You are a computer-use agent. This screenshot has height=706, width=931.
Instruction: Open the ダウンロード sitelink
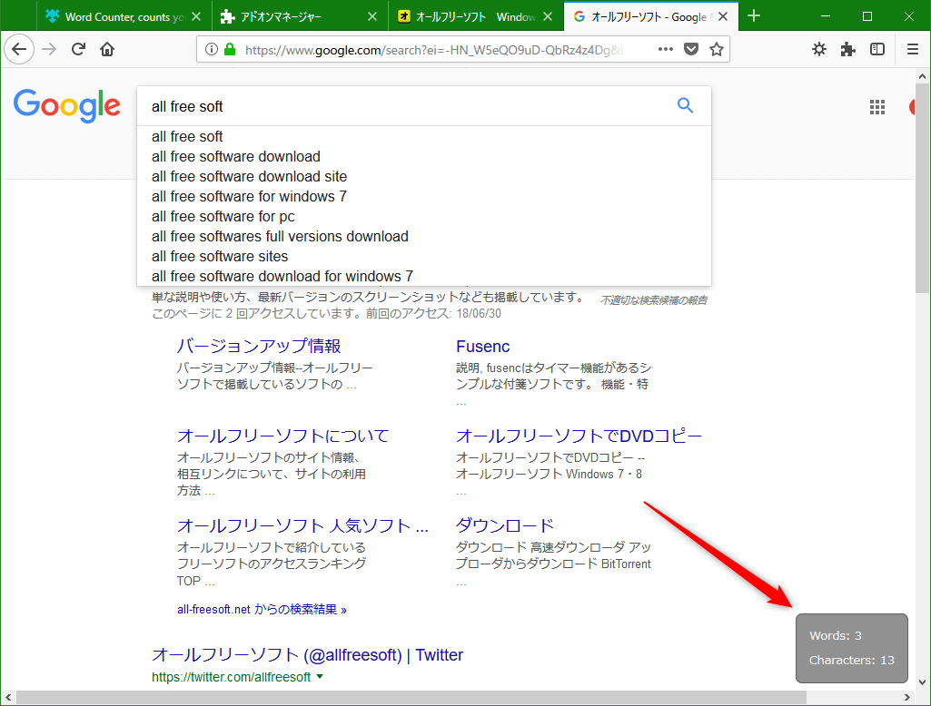505,525
